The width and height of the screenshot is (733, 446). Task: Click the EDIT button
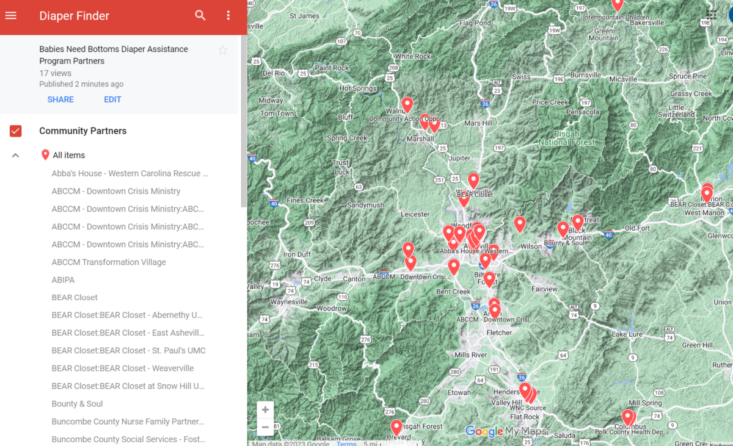112,99
